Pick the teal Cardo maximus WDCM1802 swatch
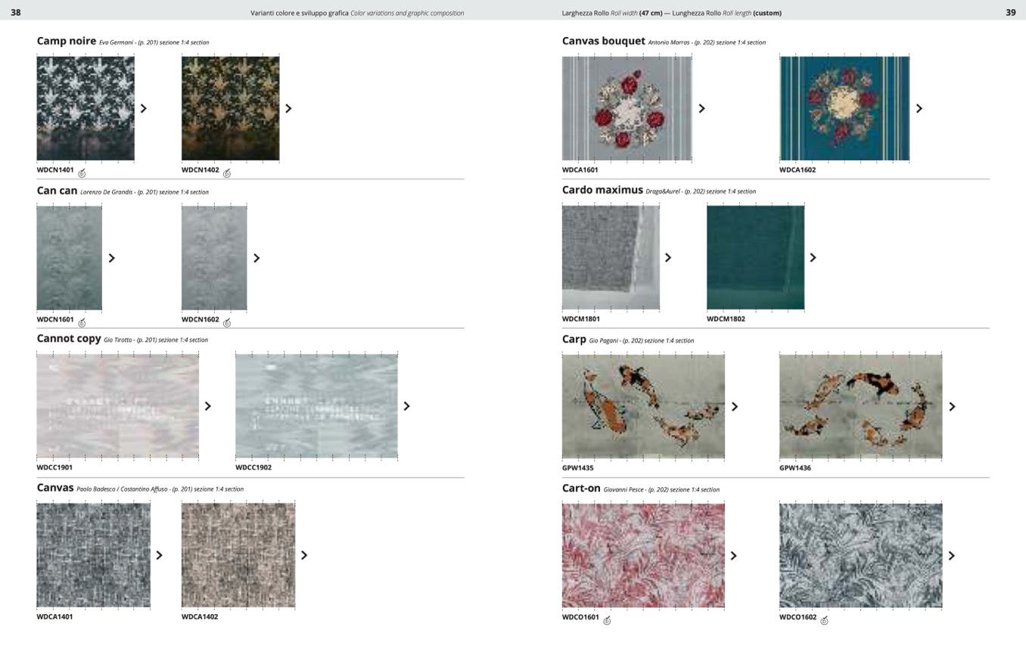 (x=755, y=258)
